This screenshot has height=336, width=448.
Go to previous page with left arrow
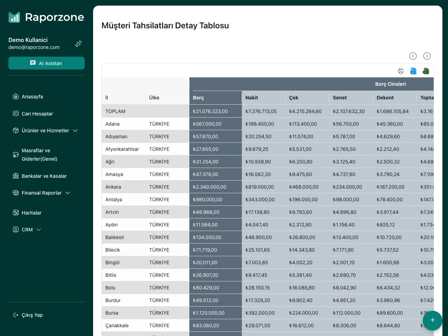pyautogui.click(x=413, y=56)
